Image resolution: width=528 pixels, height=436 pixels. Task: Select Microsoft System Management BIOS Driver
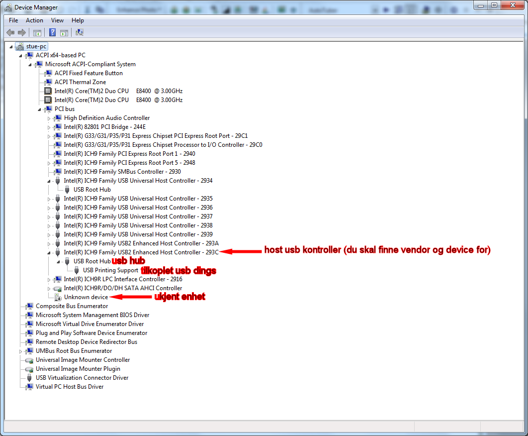pyautogui.click(x=92, y=315)
